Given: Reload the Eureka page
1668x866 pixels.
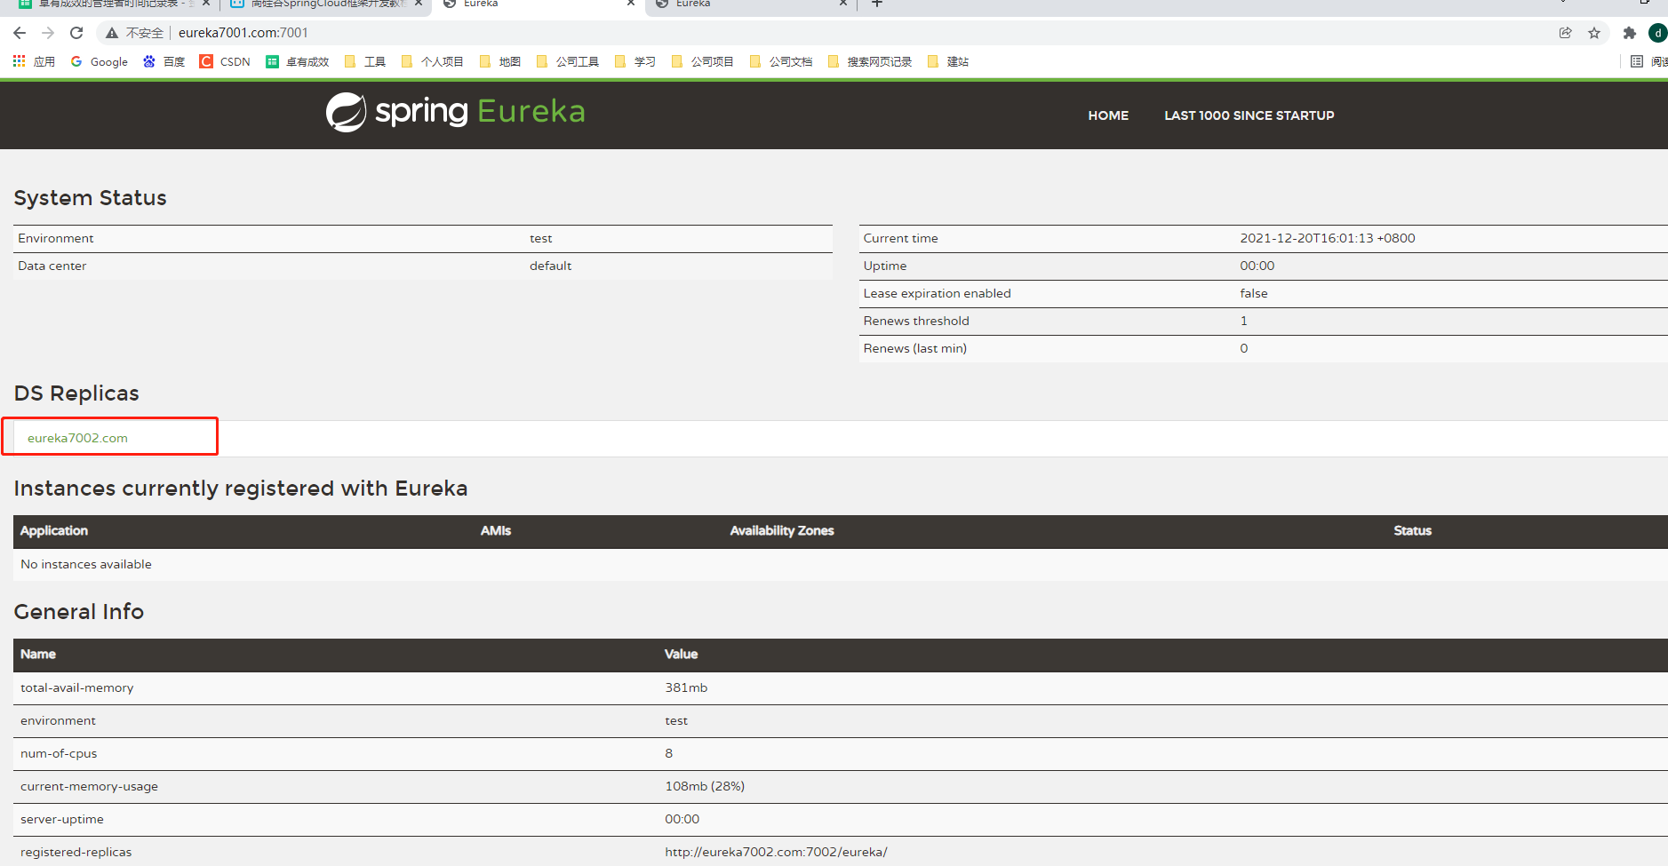Looking at the screenshot, I should click(76, 33).
